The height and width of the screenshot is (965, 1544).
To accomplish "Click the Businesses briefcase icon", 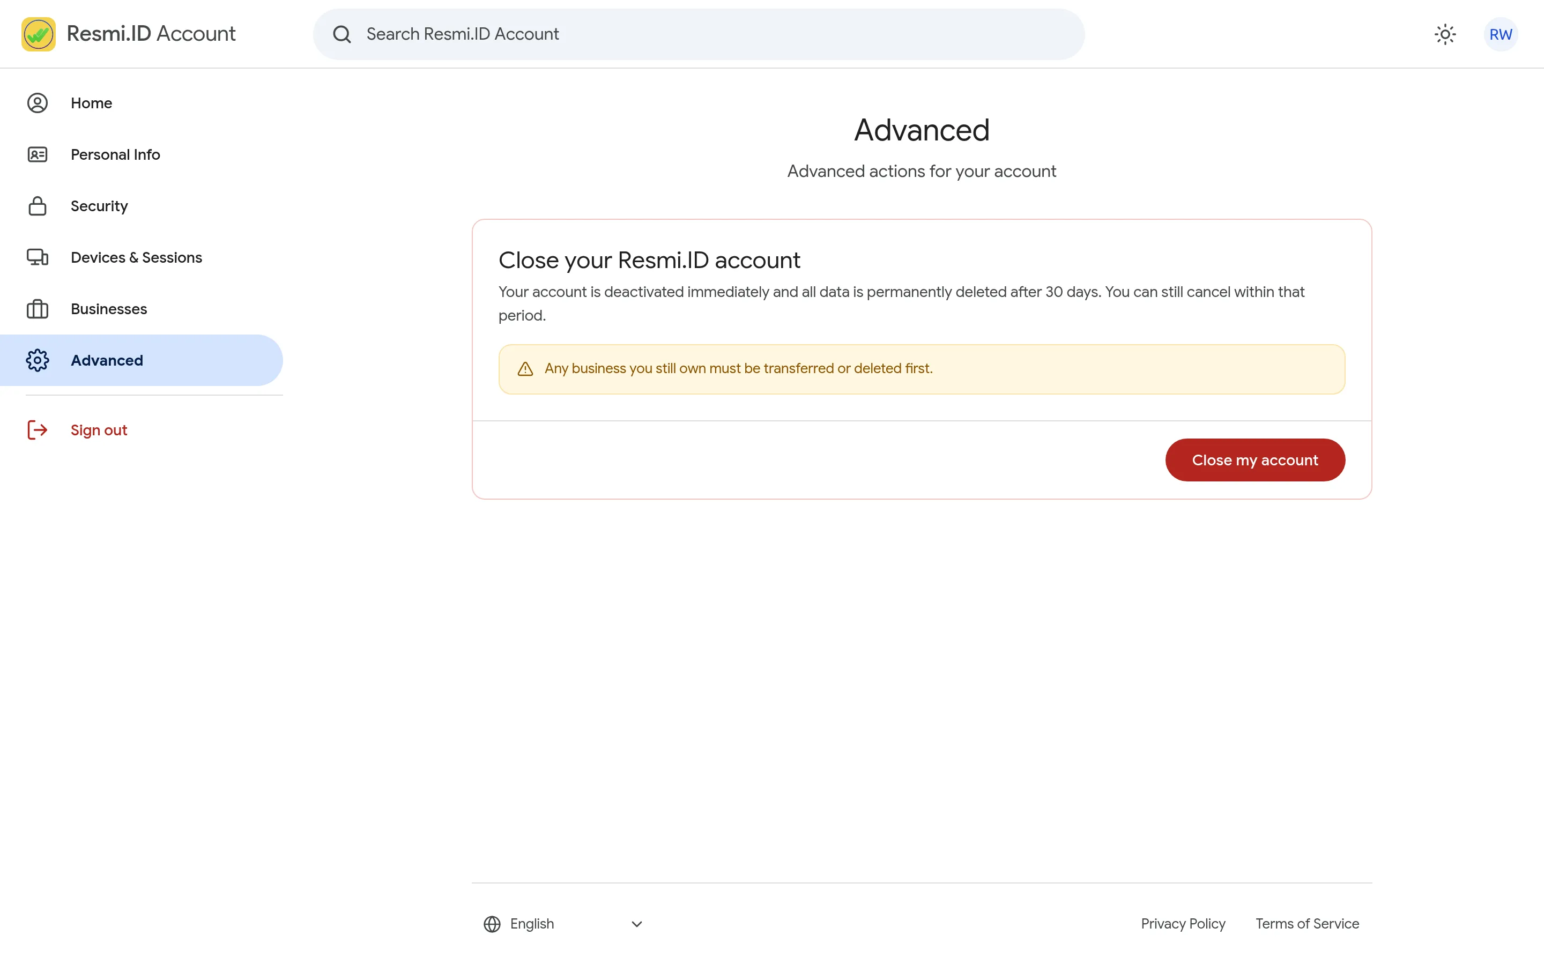I will [38, 309].
